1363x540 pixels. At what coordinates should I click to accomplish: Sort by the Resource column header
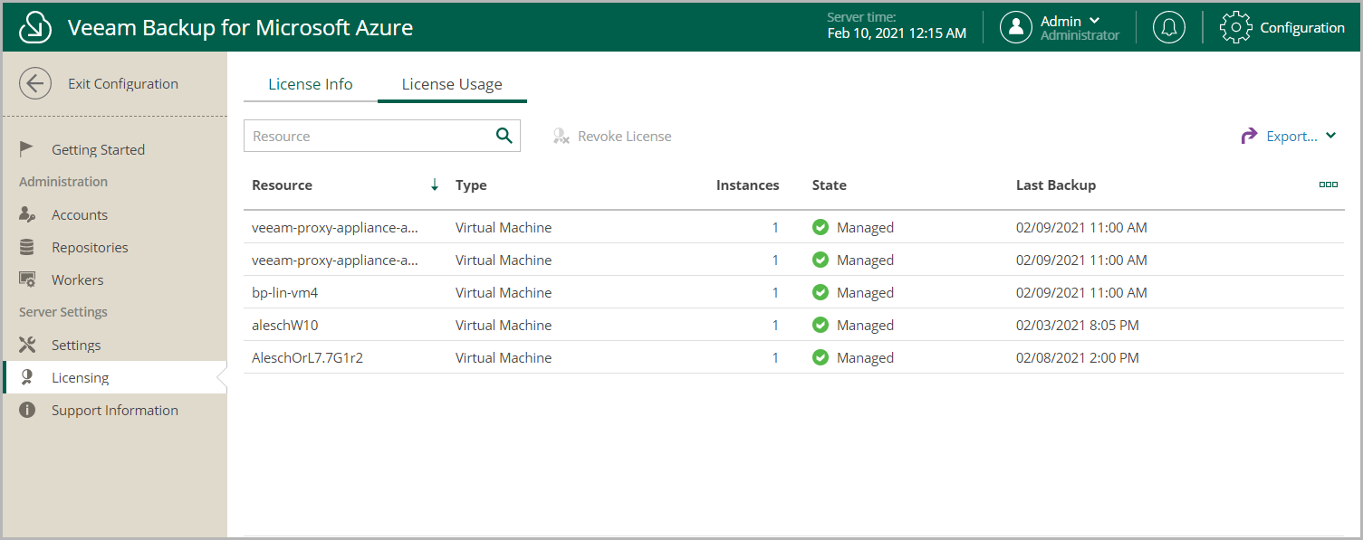[282, 185]
